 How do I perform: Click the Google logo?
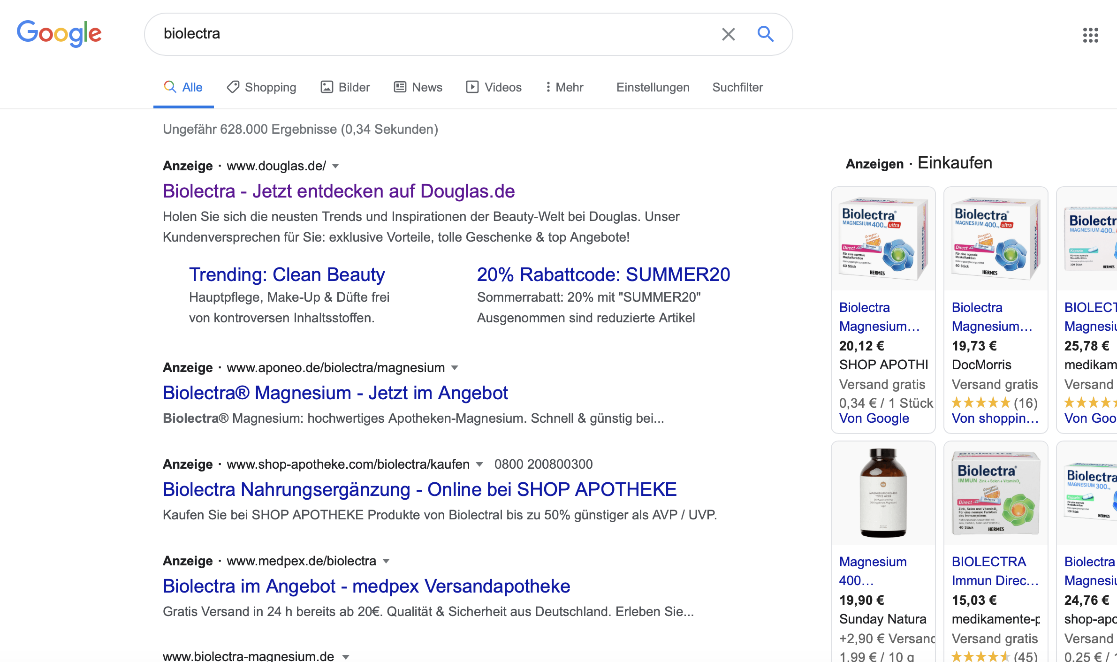(59, 33)
